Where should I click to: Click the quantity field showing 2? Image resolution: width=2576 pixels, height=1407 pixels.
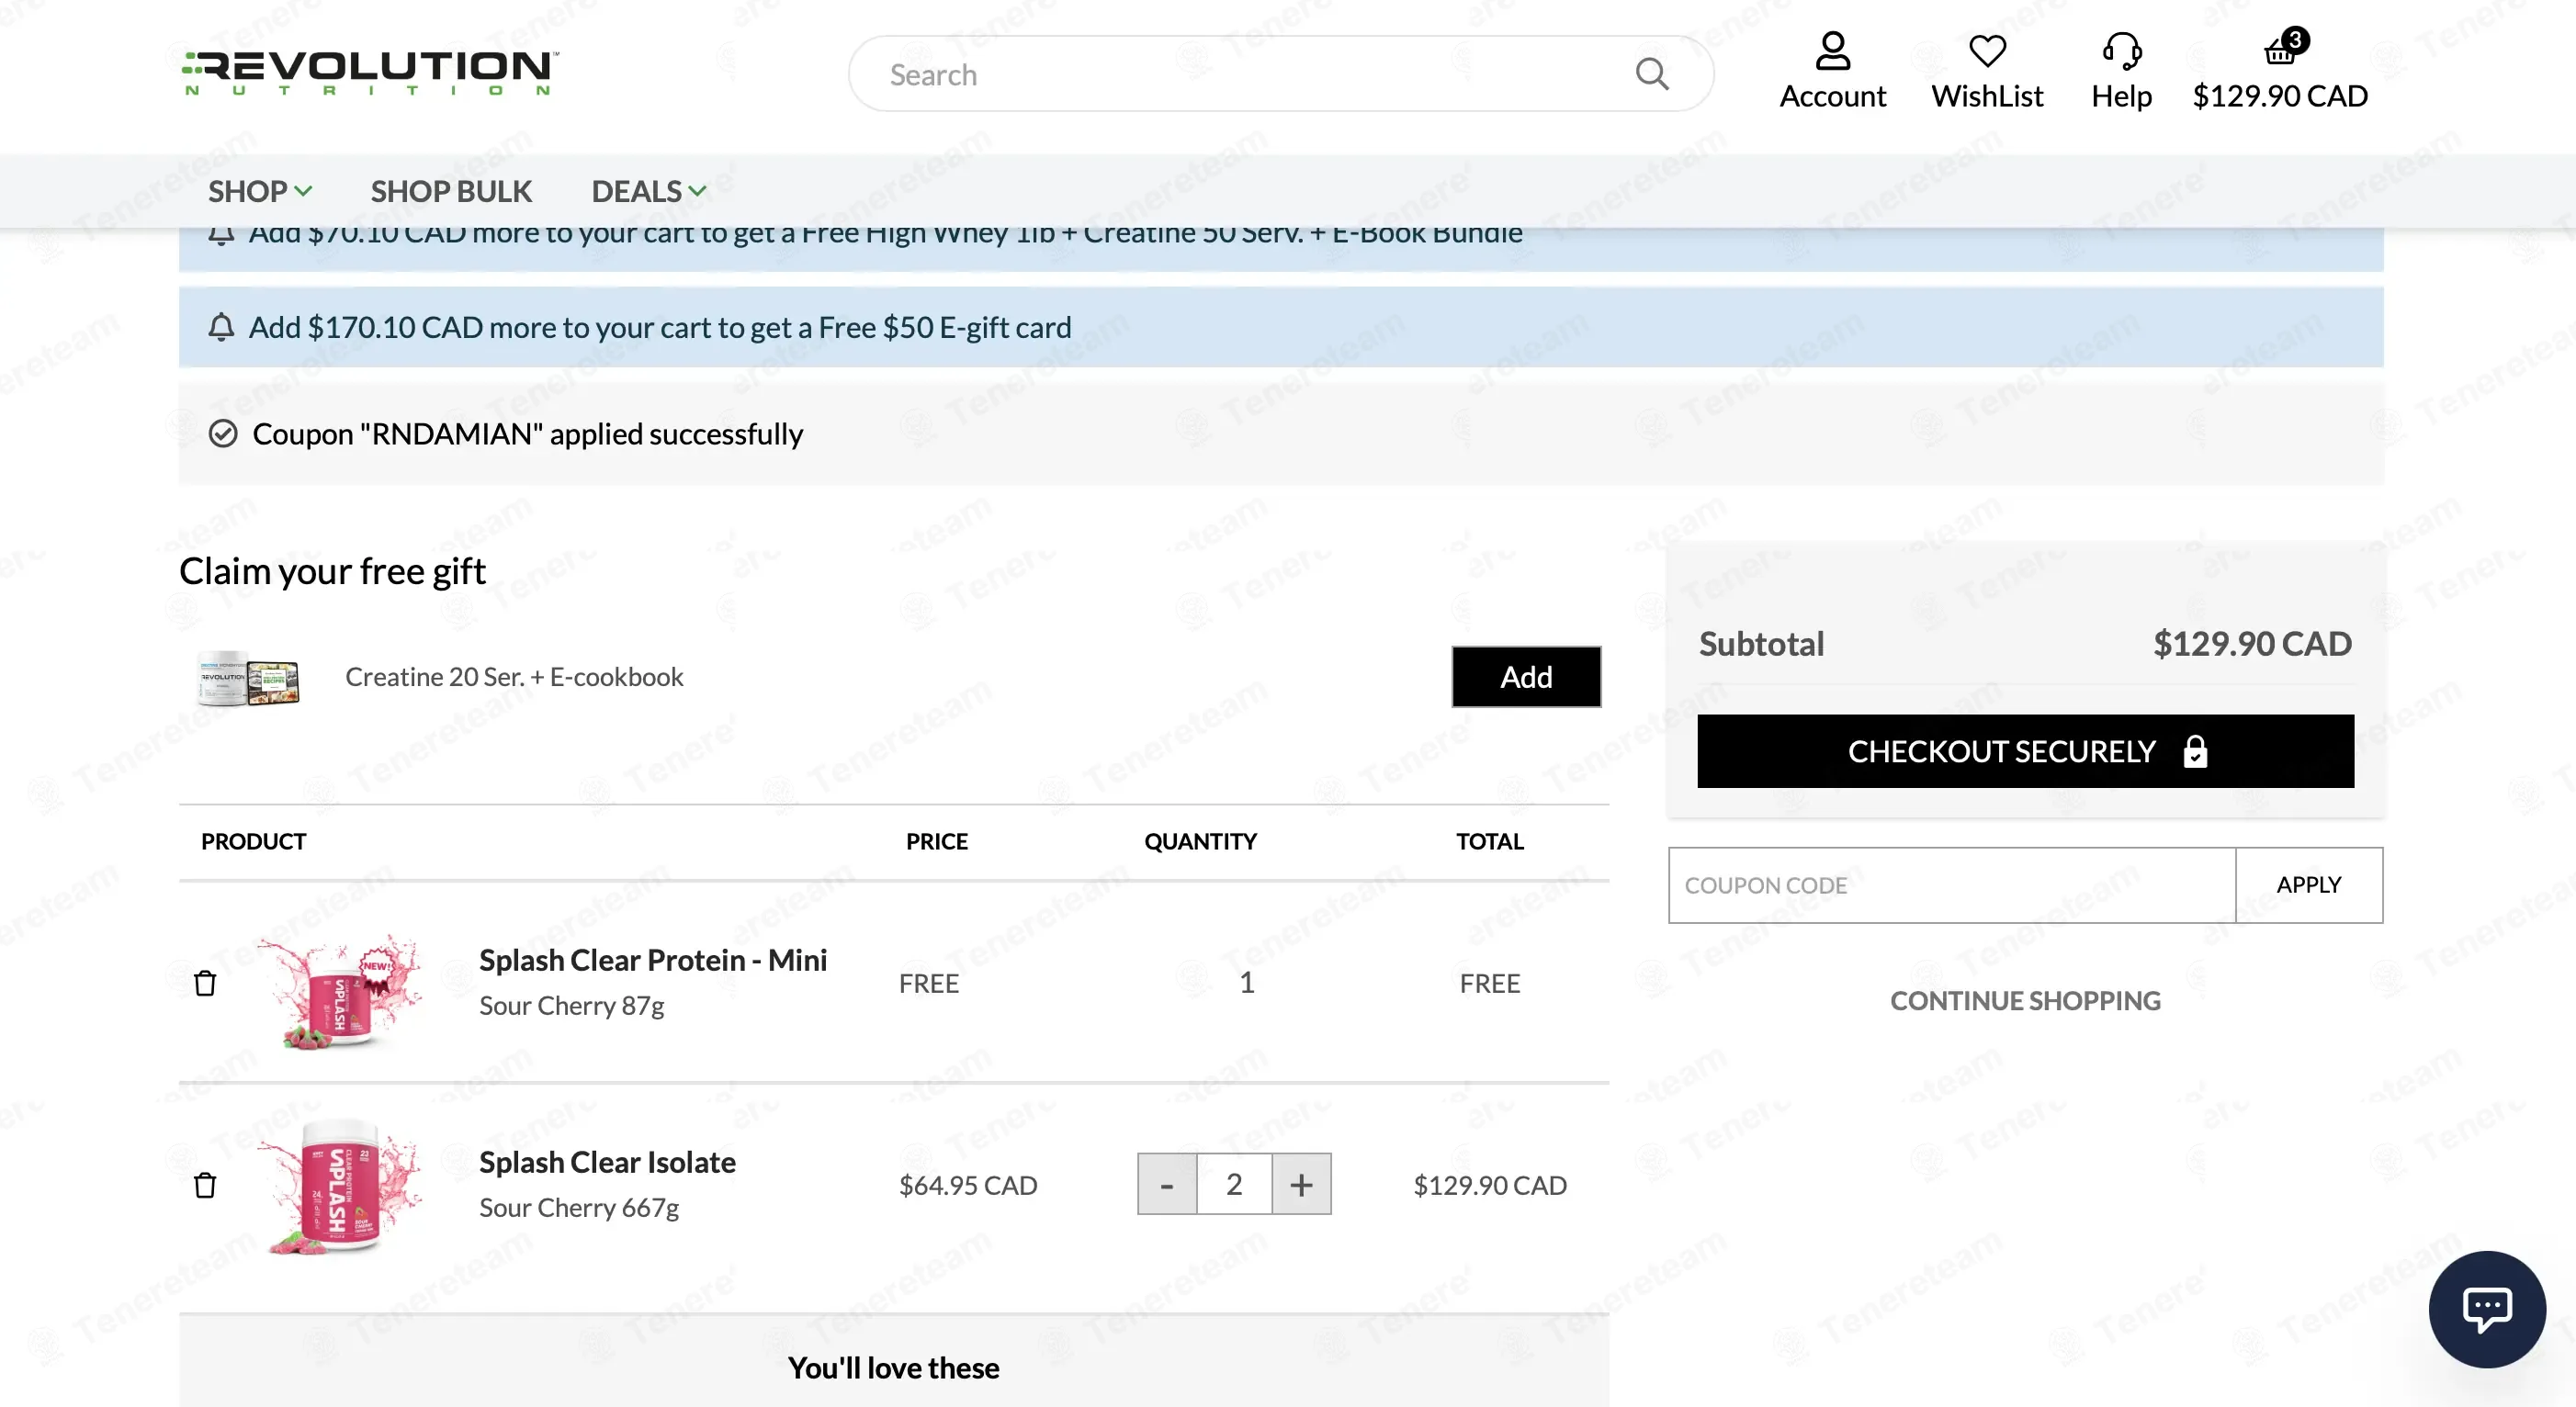[x=1234, y=1184]
